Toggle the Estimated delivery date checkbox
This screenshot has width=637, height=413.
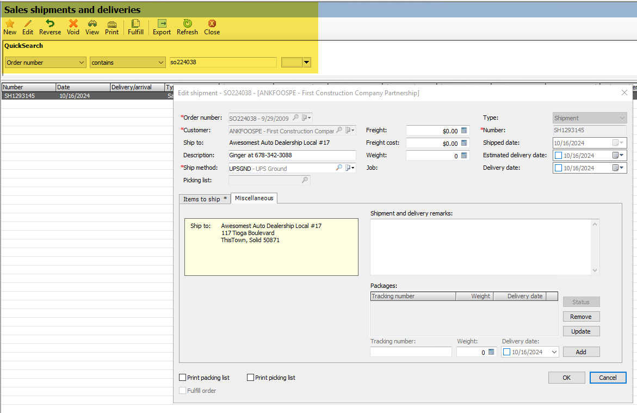(x=558, y=155)
